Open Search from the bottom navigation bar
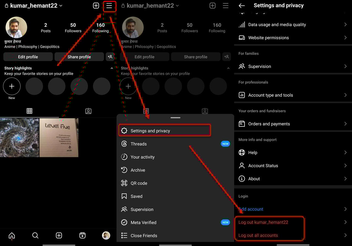This screenshot has width=352, height=246. (35, 236)
